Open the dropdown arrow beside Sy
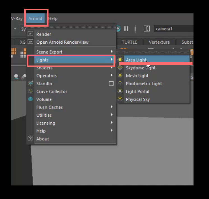The height and width of the screenshot is (199, 209). click(15, 29)
